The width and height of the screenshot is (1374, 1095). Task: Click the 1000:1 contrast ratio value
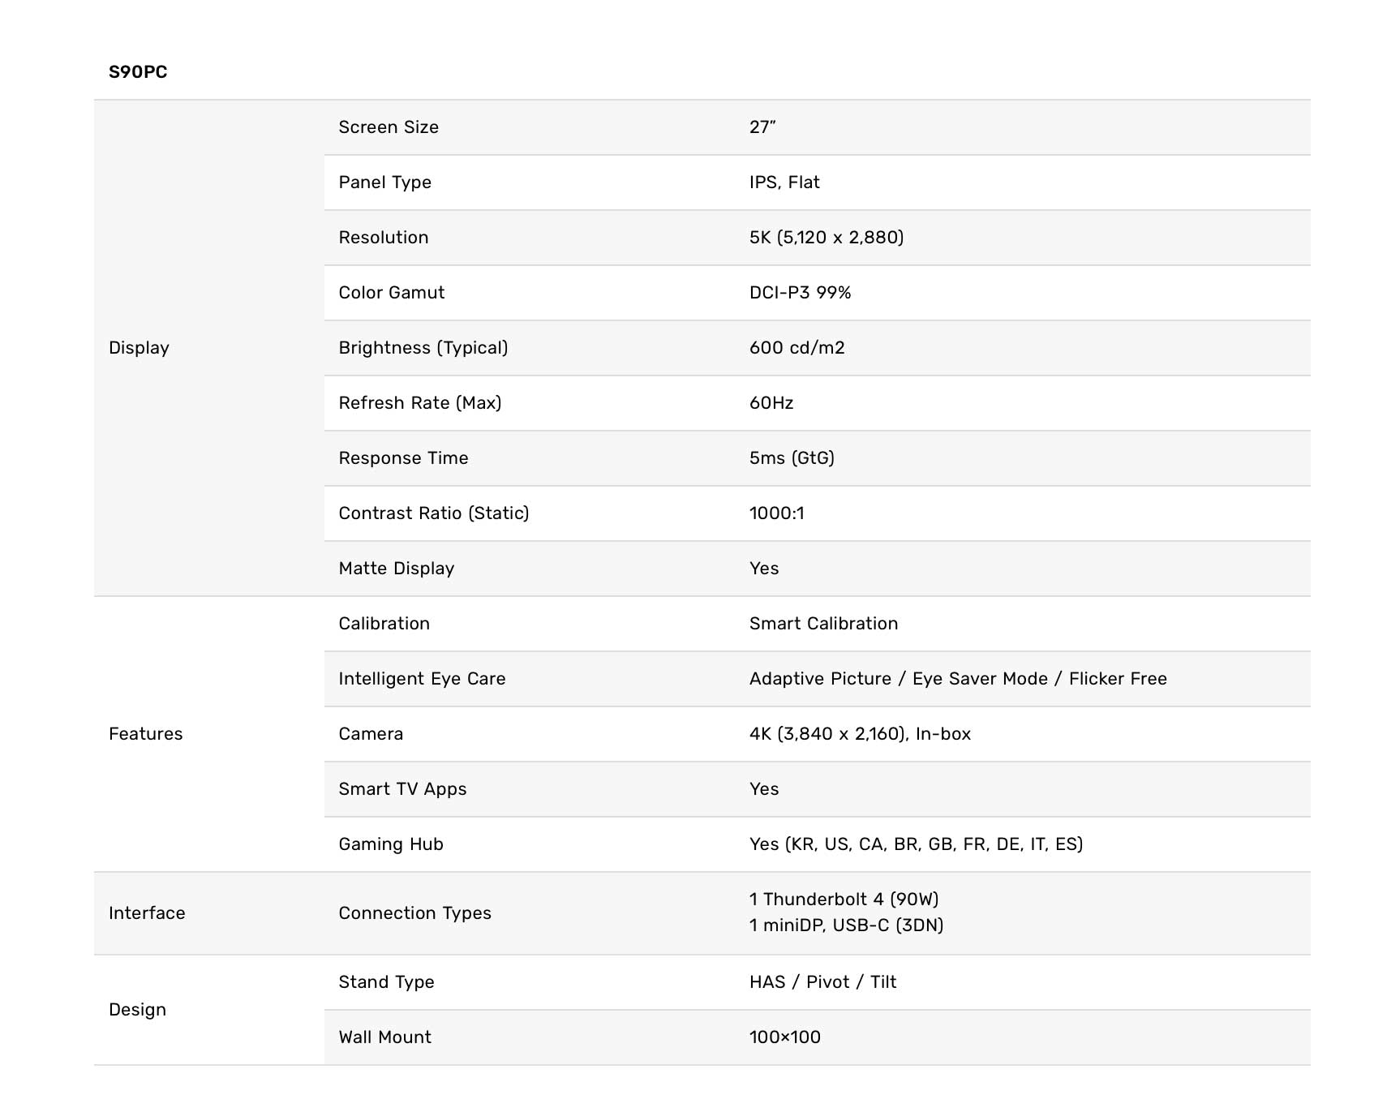click(776, 513)
